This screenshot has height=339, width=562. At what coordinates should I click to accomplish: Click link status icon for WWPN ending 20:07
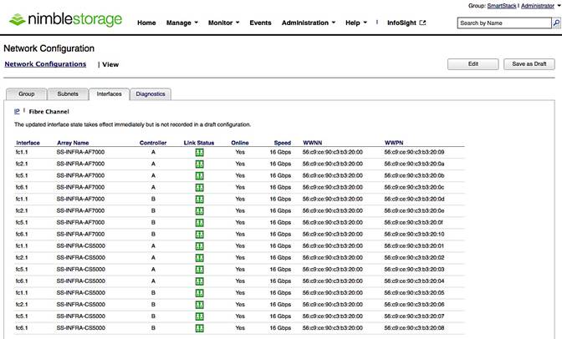pos(199,316)
